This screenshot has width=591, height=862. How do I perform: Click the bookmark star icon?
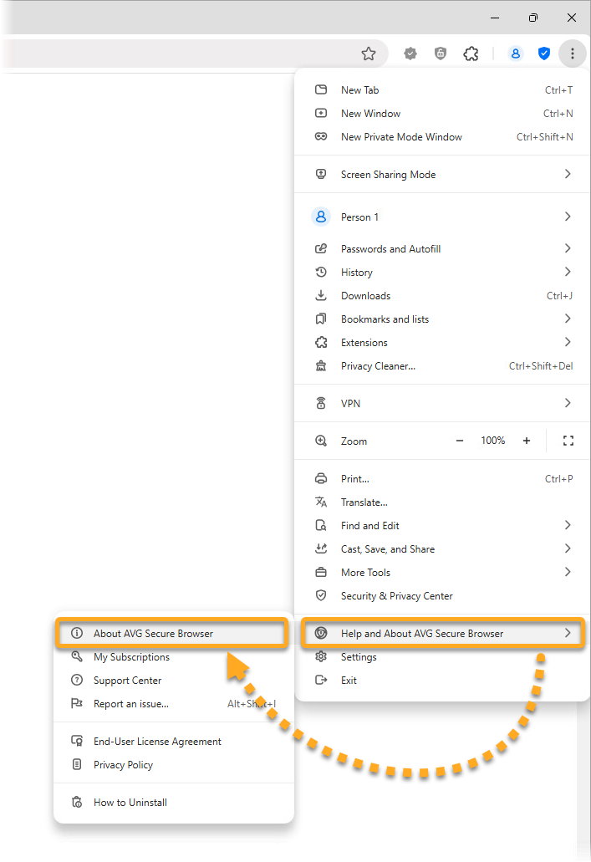[369, 54]
